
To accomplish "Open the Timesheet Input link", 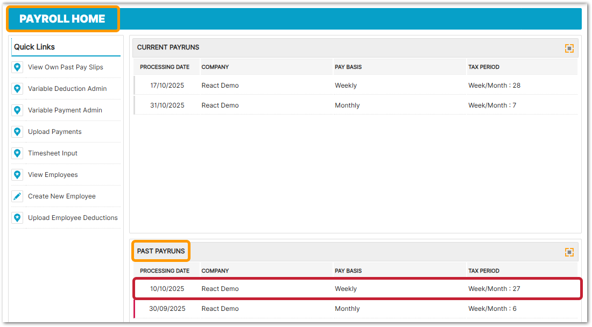I will tap(53, 153).
